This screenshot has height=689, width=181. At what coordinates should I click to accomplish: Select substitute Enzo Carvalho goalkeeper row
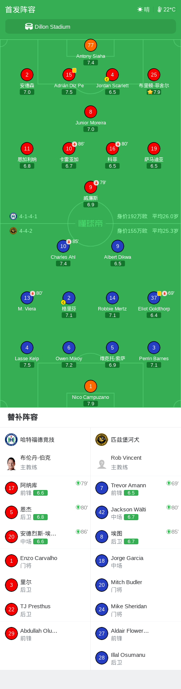point(45,561)
